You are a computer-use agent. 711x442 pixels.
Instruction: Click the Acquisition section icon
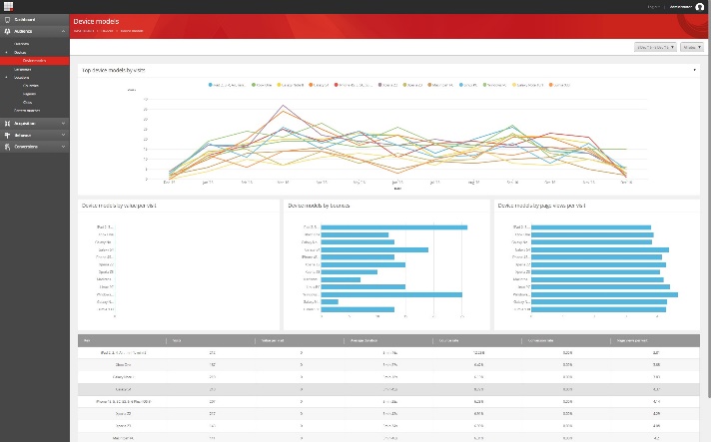(x=7, y=123)
